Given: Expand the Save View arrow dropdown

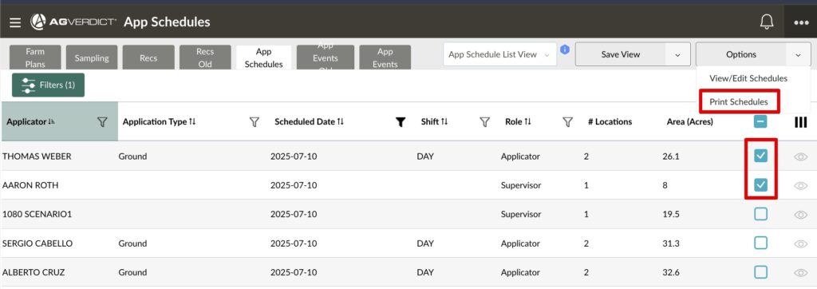Looking at the screenshot, I should (x=677, y=54).
